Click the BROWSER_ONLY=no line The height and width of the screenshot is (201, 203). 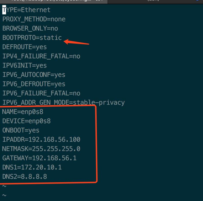(x=30, y=28)
